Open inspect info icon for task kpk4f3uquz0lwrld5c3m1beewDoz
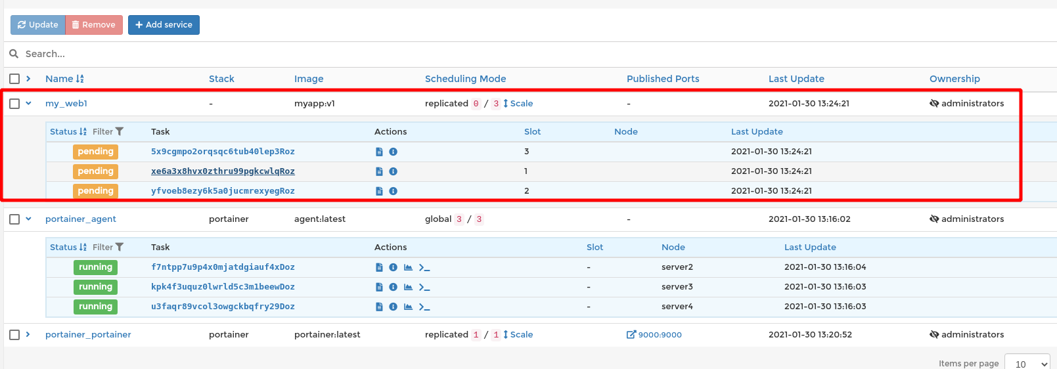 (x=393, y=287)
